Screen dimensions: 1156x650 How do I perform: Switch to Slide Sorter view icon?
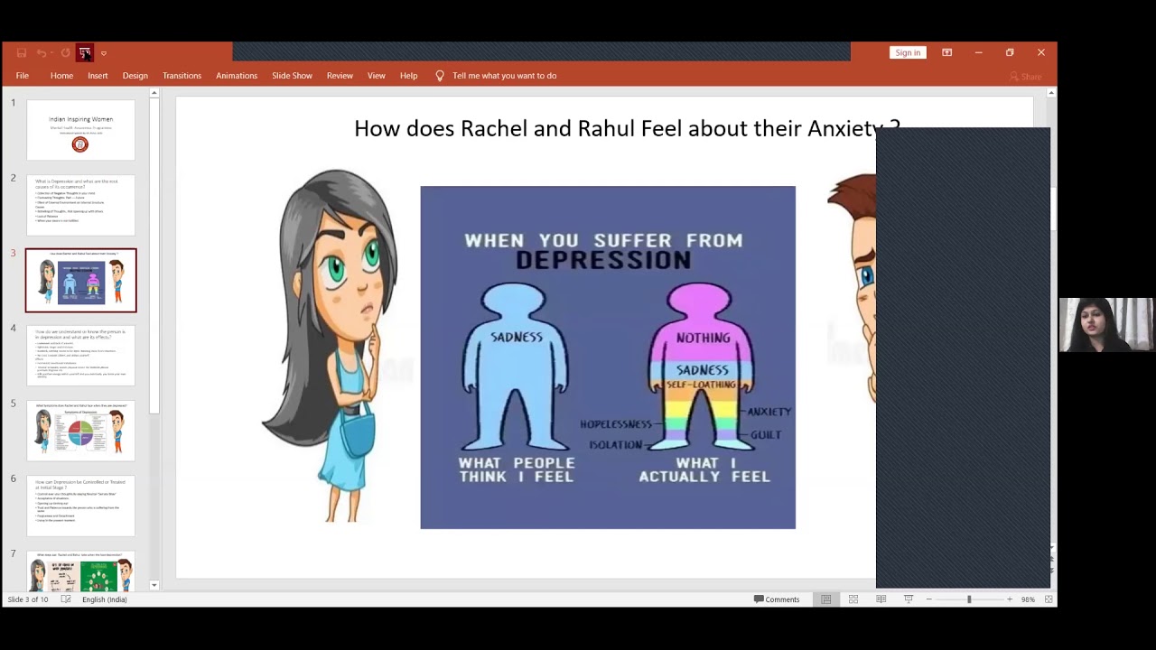coord(853,599)
